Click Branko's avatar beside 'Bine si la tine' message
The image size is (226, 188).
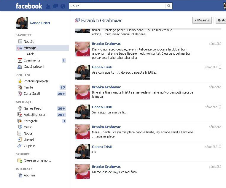(82, 92)
